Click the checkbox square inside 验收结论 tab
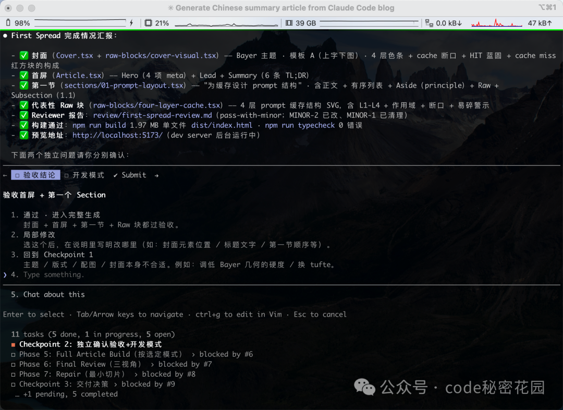Viewport: 563px width, 410px height. (x=17, y=175)
